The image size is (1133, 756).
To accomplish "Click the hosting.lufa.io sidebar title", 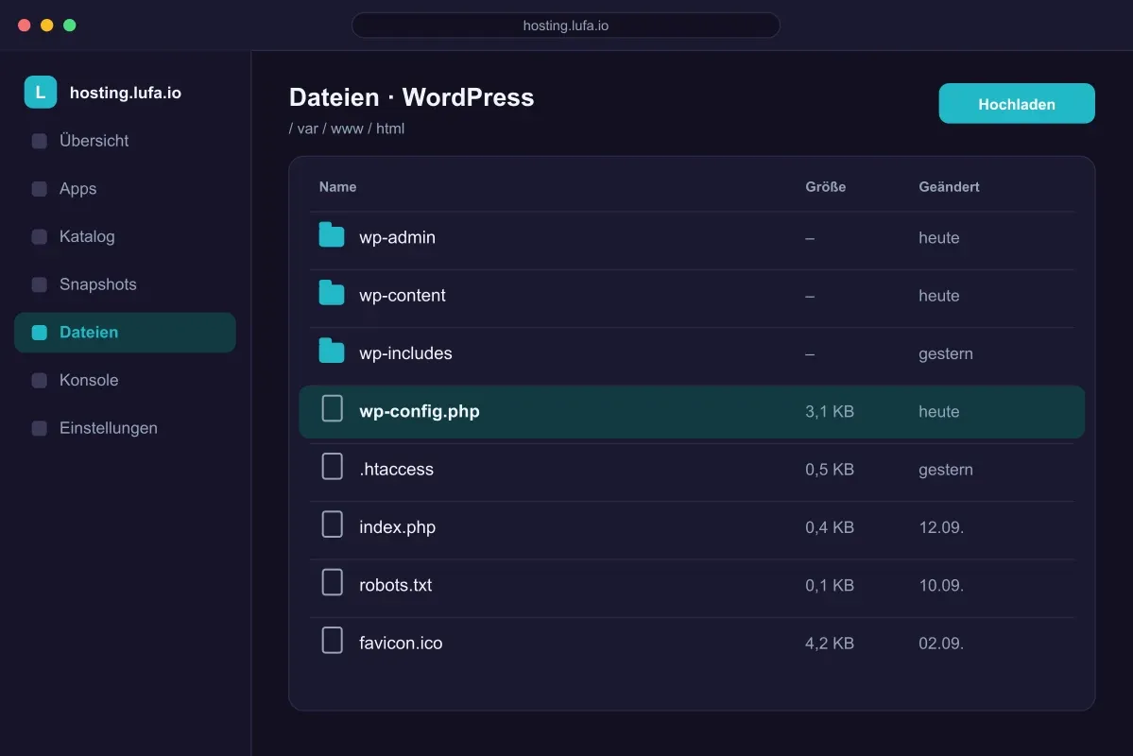I will [126, 93].
